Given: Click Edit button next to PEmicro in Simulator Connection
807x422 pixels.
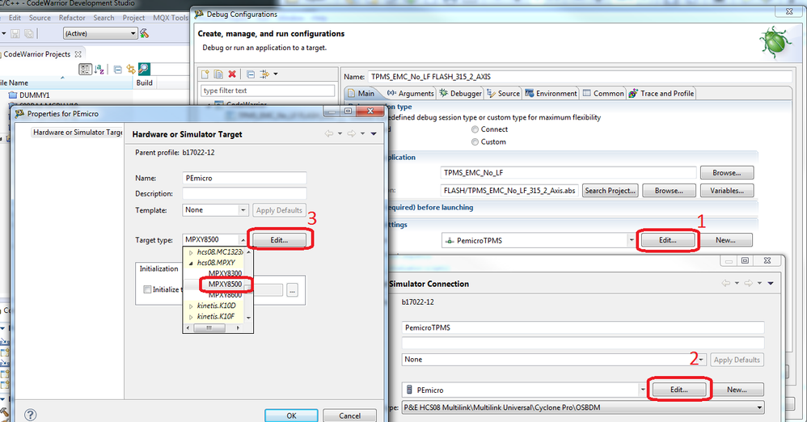Looking at the screenshot, I should click(x=679, y=390).
